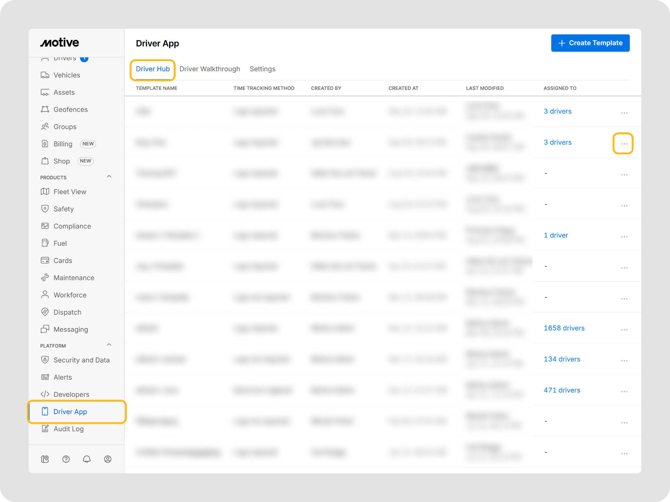Open Dispatch icon in Products section

[x=45, y=312]
